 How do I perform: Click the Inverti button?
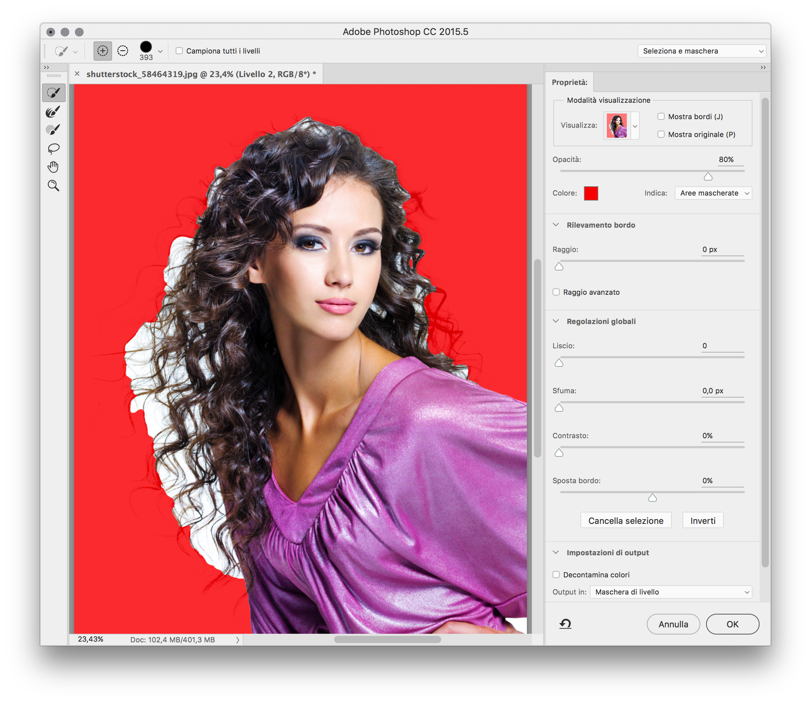[x=702, y=521]
